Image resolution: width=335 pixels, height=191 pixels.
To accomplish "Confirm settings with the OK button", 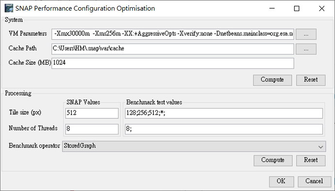I will click(x=282, y=181).
